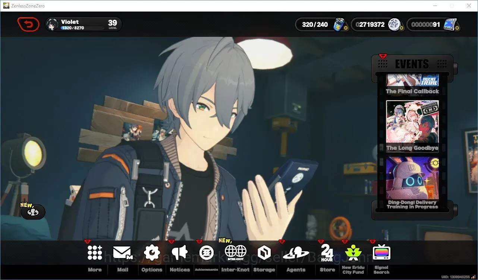The width and height of the screenshot is (478, 280).
Task: Click the XP progress bar showing 1320/8270
Action: coord(82,28)
